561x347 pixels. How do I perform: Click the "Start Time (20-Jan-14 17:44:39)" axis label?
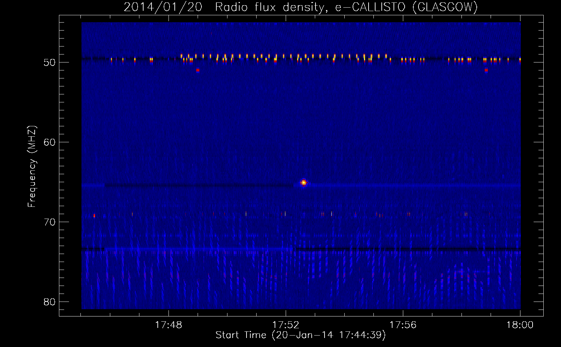tap(301, 335)
